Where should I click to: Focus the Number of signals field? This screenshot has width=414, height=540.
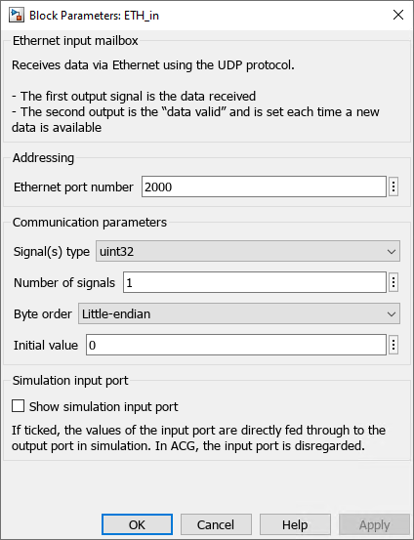pos(255,282)
